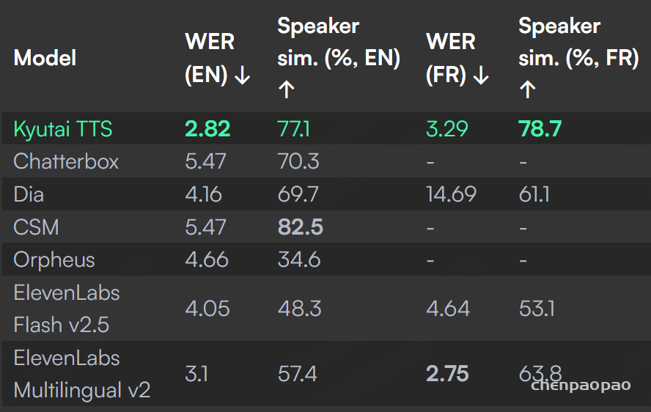
Task: Click the bold 2.75 French WER value
Action: pyautogui.click(x=447, y=374)
